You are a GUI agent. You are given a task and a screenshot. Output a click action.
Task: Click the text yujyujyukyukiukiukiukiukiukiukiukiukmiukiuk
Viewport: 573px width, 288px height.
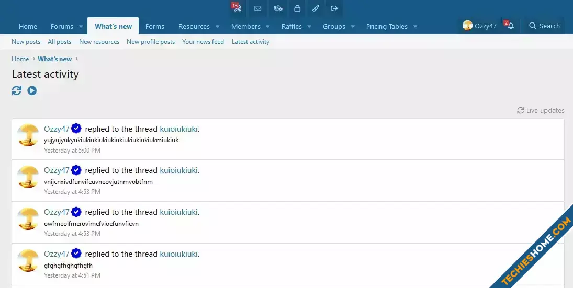(111, 140)
